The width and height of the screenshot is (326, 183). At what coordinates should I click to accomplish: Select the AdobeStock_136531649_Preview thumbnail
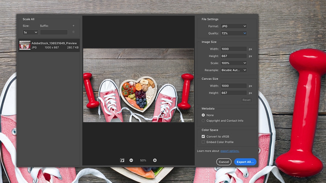[25, 45]
